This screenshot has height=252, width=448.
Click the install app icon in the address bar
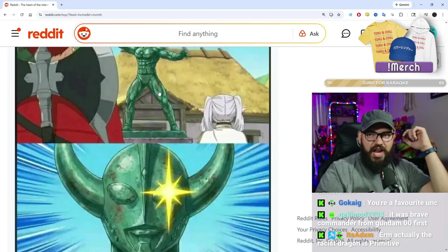tap(331, 15)
